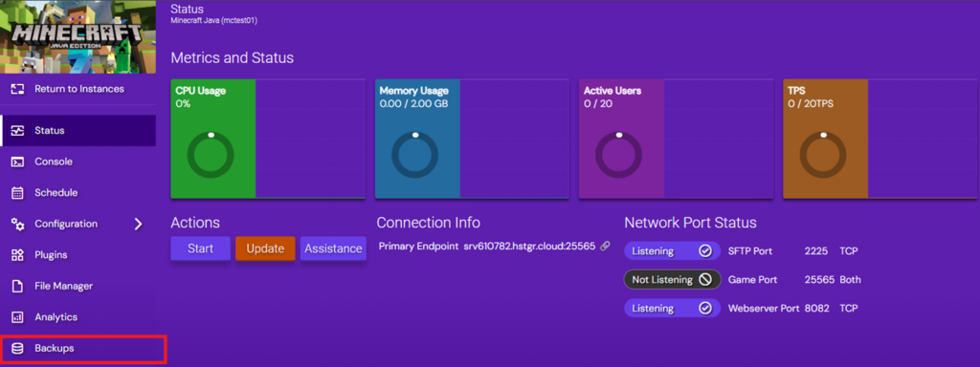Click the Not Listening status badge

[x=672, y=280]
